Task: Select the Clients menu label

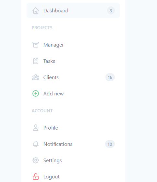Action: coord(51,77)
